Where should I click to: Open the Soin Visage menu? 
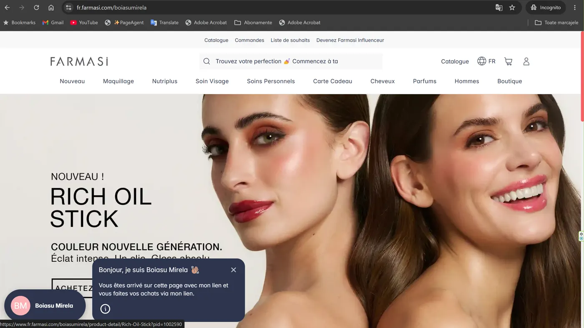click(x=212, y=81)
